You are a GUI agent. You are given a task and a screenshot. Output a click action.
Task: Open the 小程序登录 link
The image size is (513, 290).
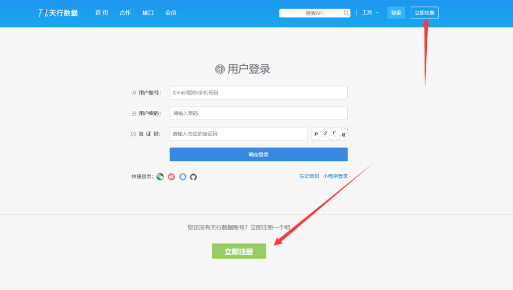click(x=336, y=176)
